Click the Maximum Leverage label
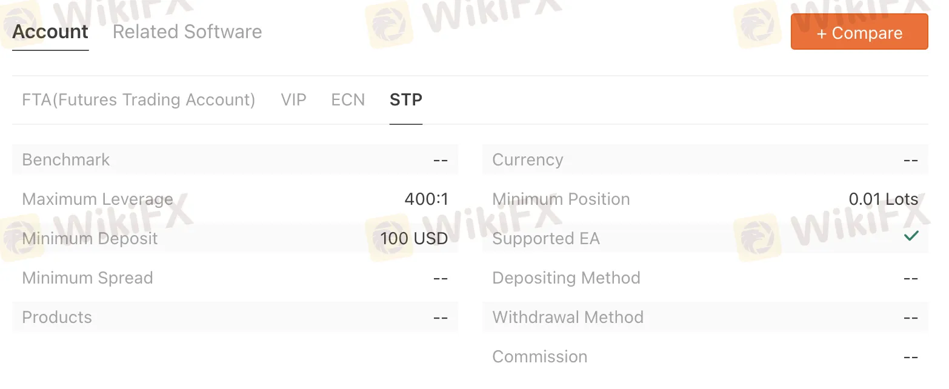 point(97,199)
